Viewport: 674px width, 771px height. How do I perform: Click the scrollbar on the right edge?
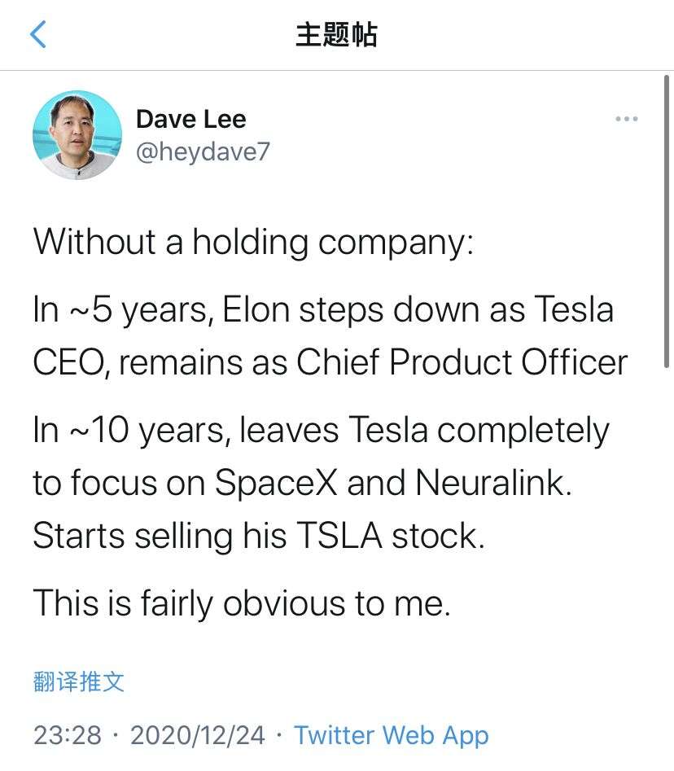(x=667, y=220)
